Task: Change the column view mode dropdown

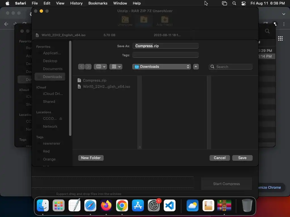Action: tap(101, 67)
